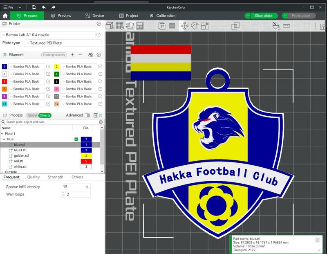Click the Add plate grid icon

pyautogui.click(x=120, y=26)
